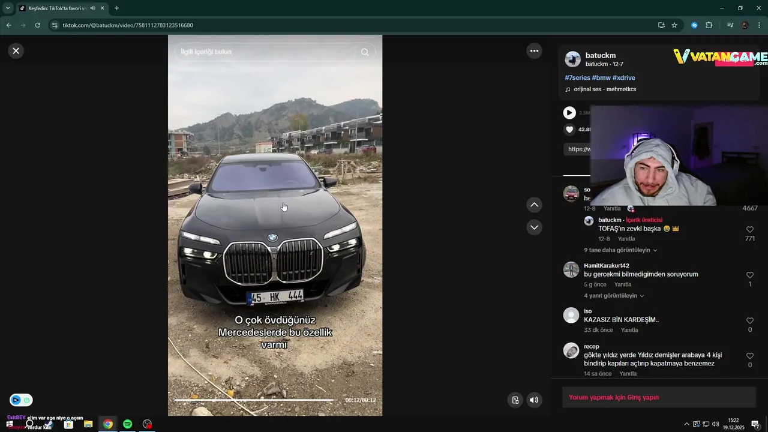Toggle the auto-scroll icon beside the volume button
Image resolution: width=768 pixels, height=432 pixels.
click(515, 400)
